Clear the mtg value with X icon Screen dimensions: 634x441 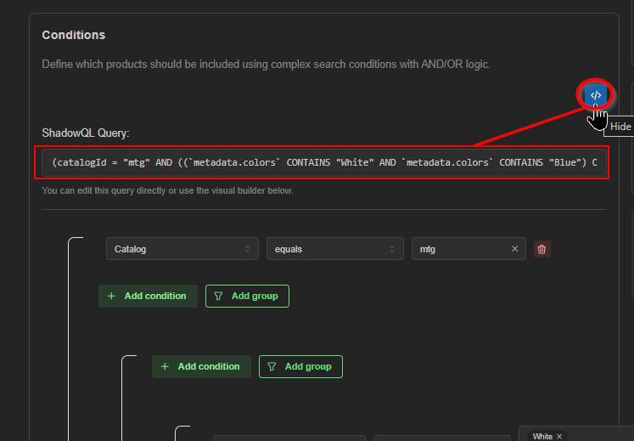pos(514,249)
